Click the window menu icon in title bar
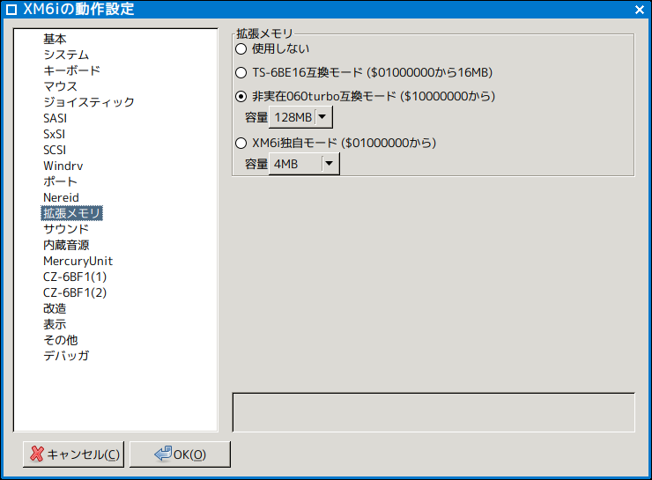The height and width of the screenshot is (480, 652). 11,9
